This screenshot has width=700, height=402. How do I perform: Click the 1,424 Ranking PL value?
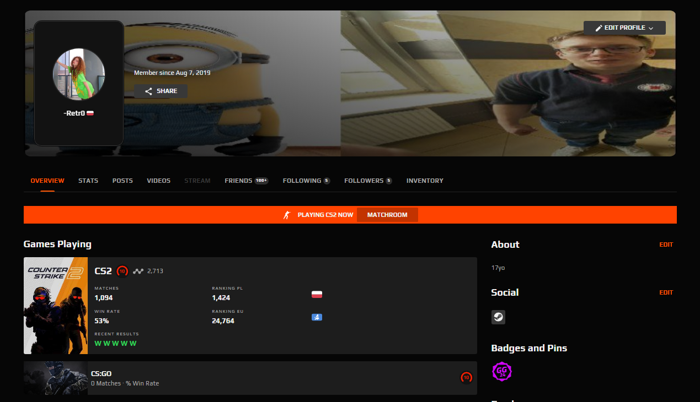(221, 298)
